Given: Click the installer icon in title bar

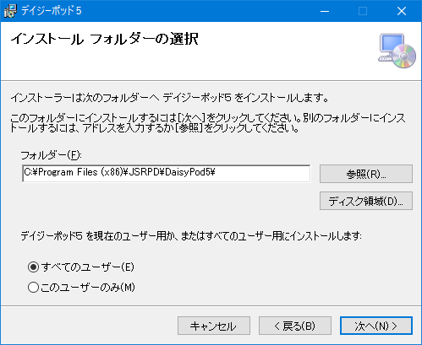Looking at the screenshot, I should (x=10, y=11).
